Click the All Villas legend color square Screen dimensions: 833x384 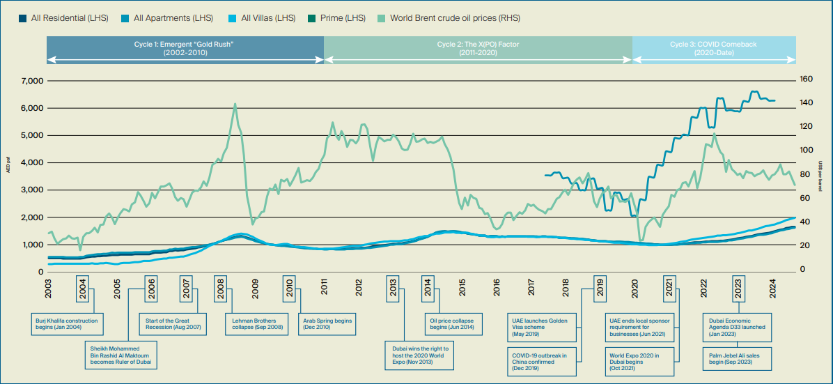click(232, 18)
